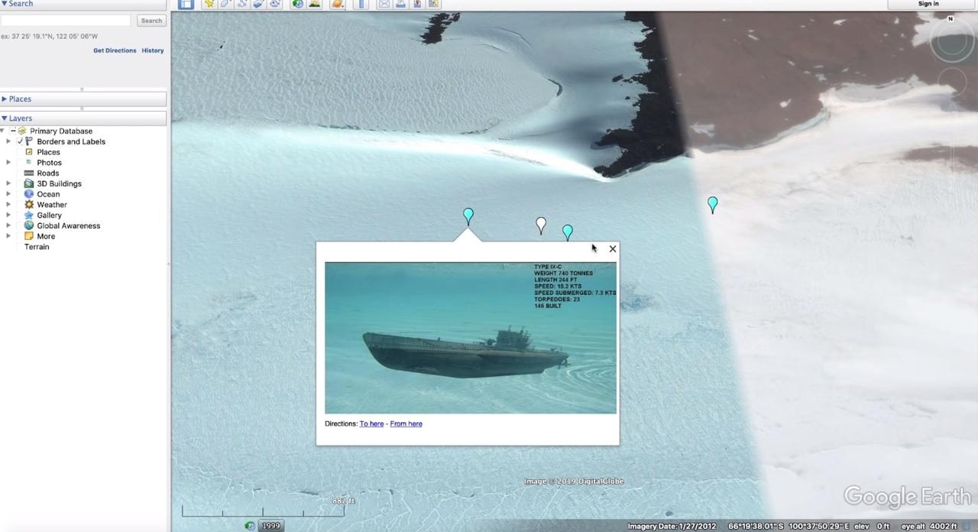Select the Global Awareness layer item
Image resolution: width=978 pixels, height=532 pixels.
(x=68, y=225)
